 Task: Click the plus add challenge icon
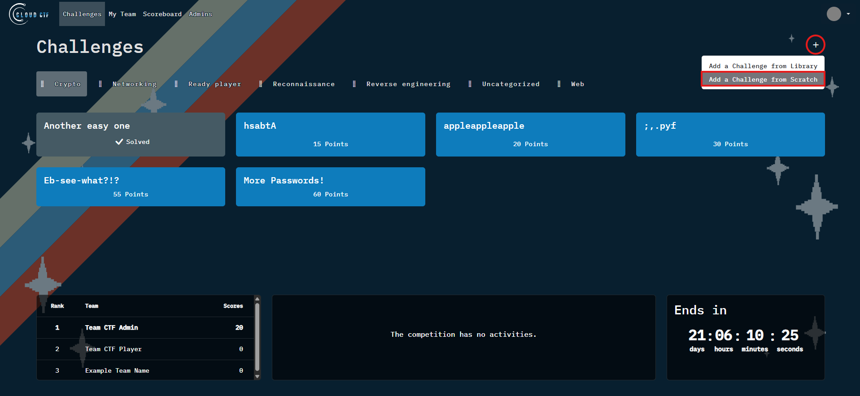815,45
